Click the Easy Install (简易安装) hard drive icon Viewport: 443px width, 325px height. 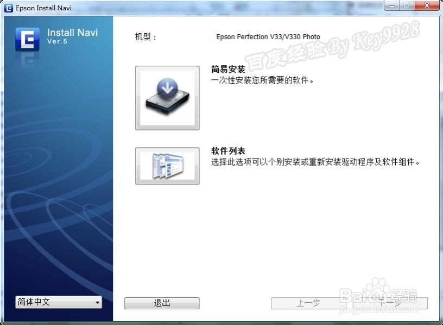click(167, 98)
